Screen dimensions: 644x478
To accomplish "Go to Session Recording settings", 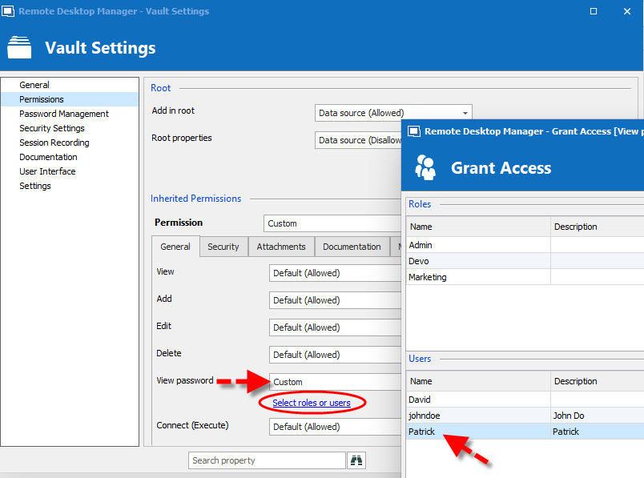I will [54, 143].
